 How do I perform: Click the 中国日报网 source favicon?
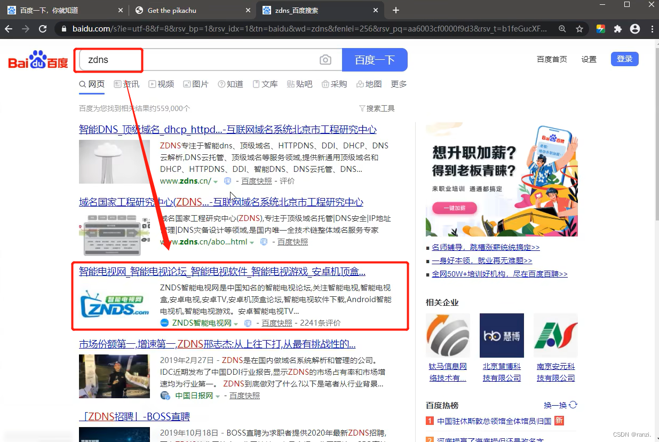[x=165, y=396]
